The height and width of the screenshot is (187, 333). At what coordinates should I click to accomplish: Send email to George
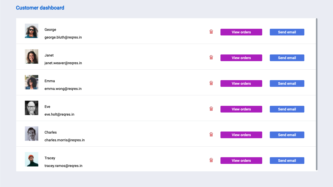[x=287, y=32]
